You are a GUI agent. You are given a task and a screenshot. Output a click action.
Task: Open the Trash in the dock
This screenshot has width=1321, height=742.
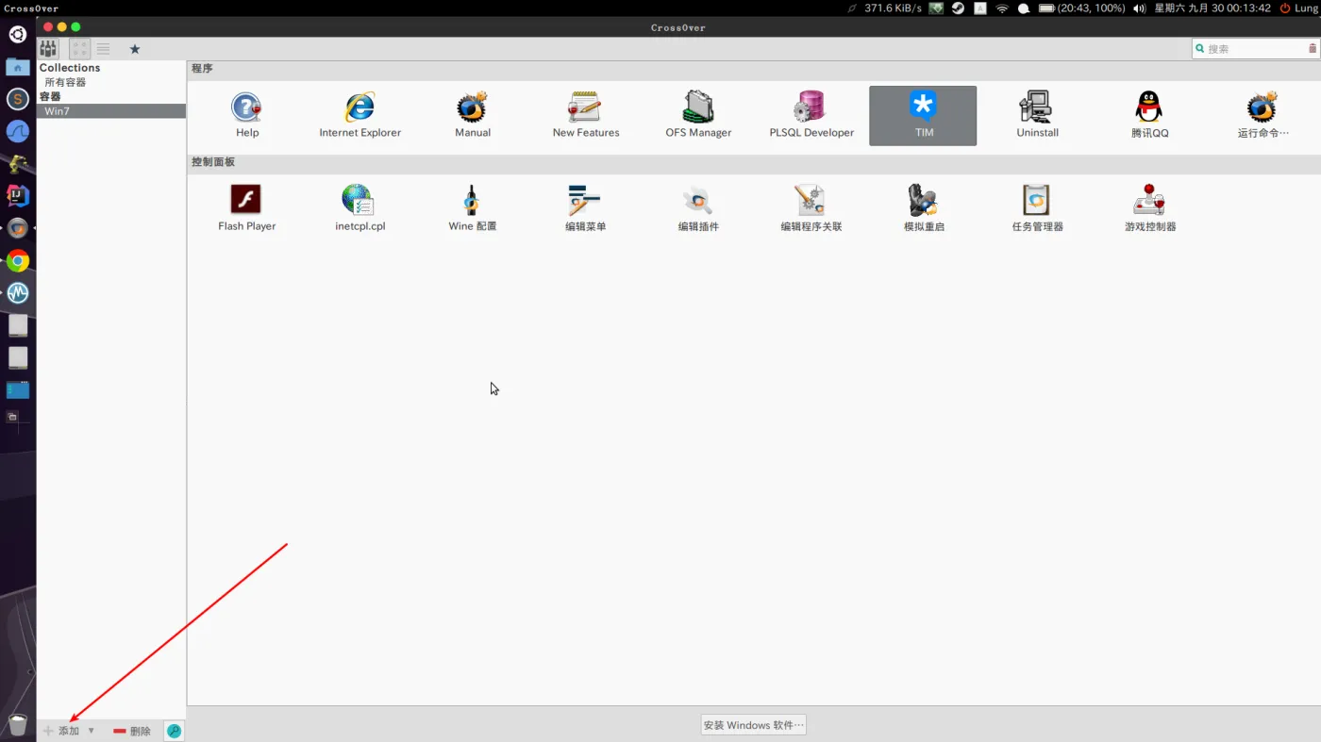(x=18, y=724)
